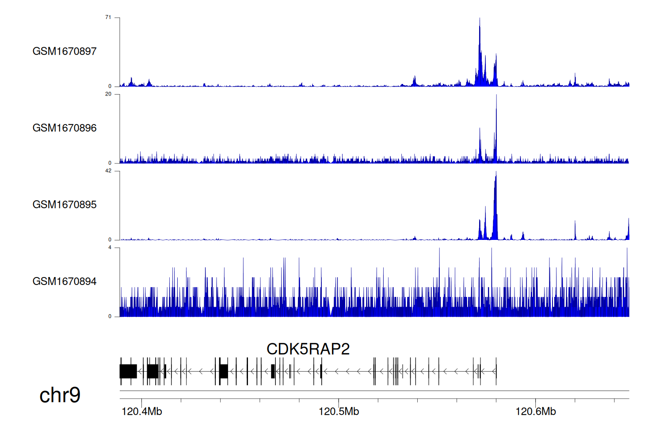Click the rightmost end of the CDK5RAP2 gene model
The height and width of the screenshot is (433, 663).
[496, 372]
